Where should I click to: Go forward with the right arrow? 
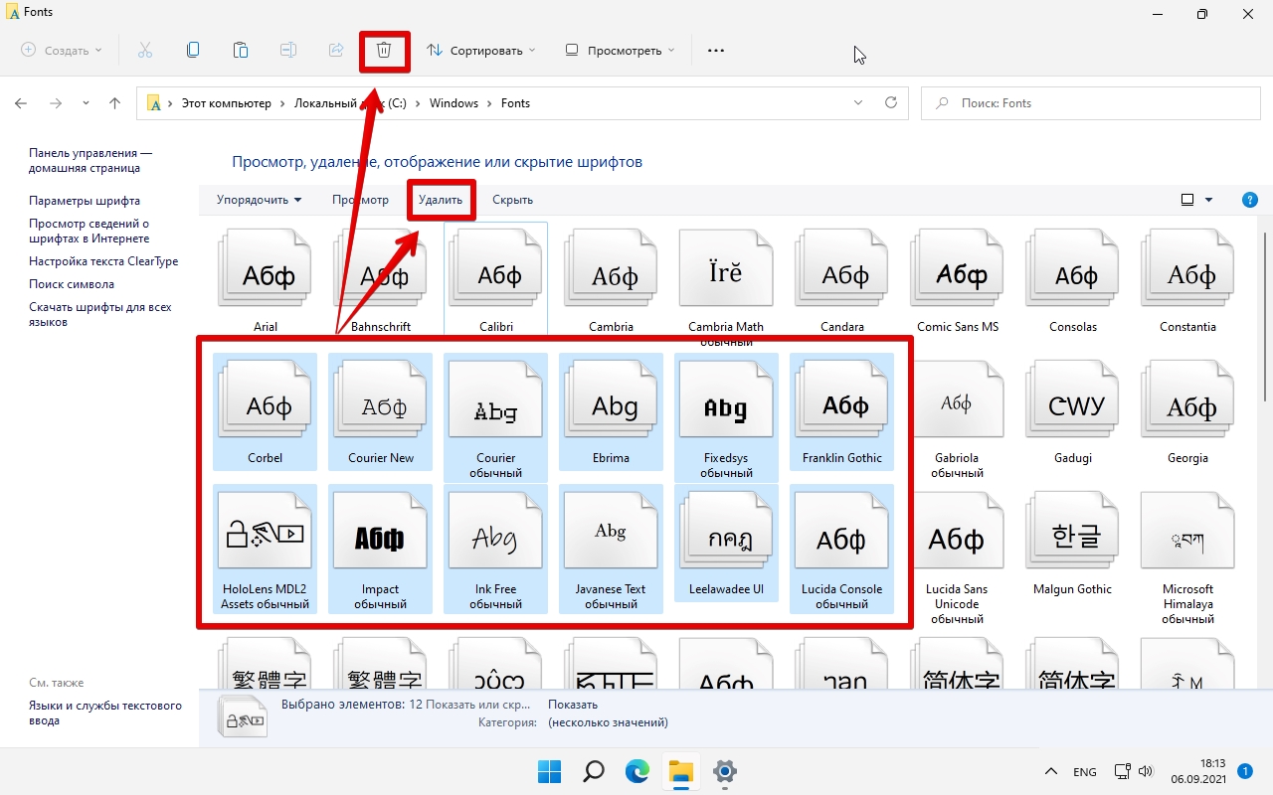pyautogui.click(x=56, y=103)
